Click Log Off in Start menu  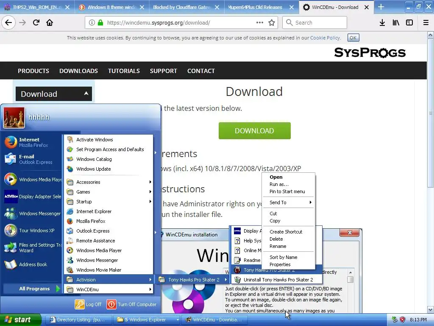pos(88,304)
